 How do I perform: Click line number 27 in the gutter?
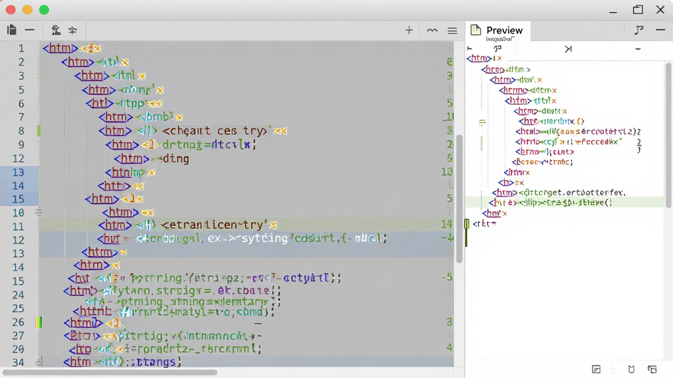click(x=18, y=335)
